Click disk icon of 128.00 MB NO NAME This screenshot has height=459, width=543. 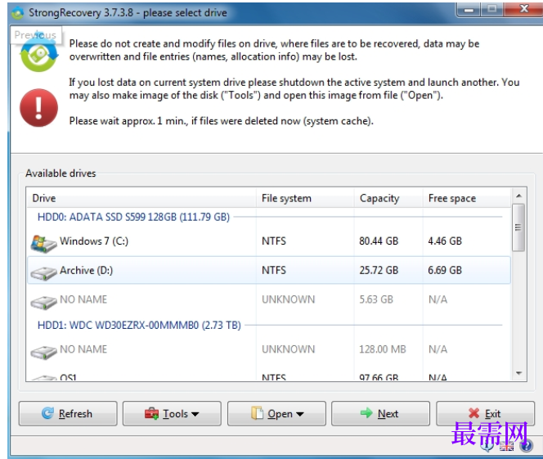coord(43,353)
